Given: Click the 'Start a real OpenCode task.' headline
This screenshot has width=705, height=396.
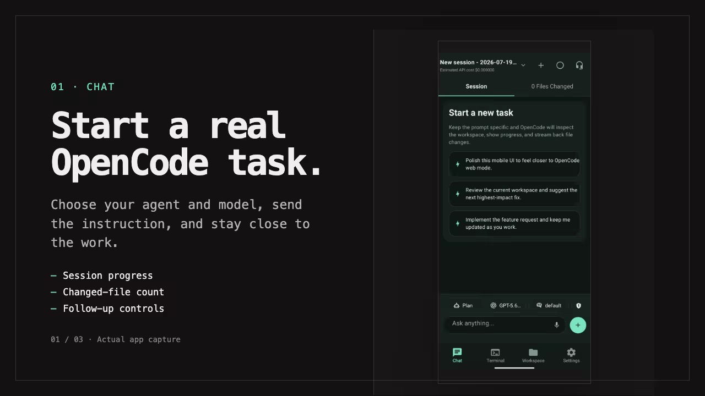Looking at the screenshot, I should point(187,144).
